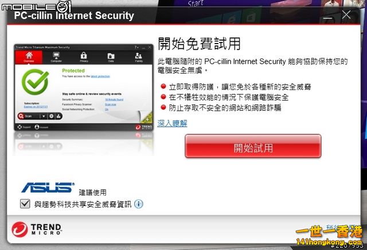Click the Data folder icon in preview
367x250 pixels.
111,57
